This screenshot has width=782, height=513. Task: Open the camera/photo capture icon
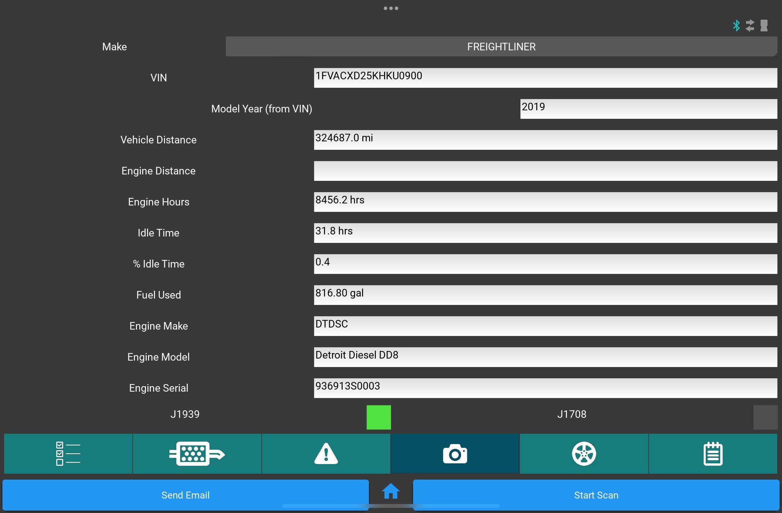(455, 453)
